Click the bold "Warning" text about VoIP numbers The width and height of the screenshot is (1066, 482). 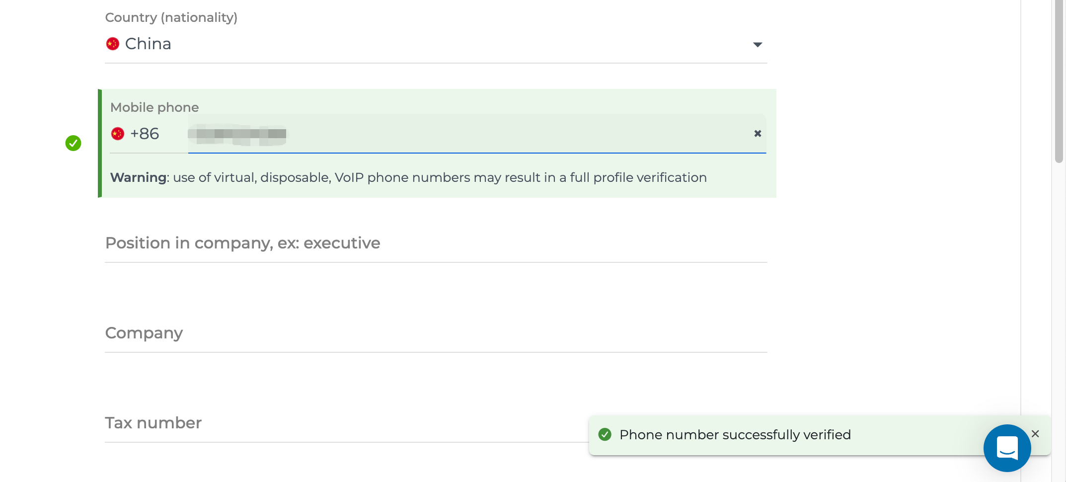[138, 177]
